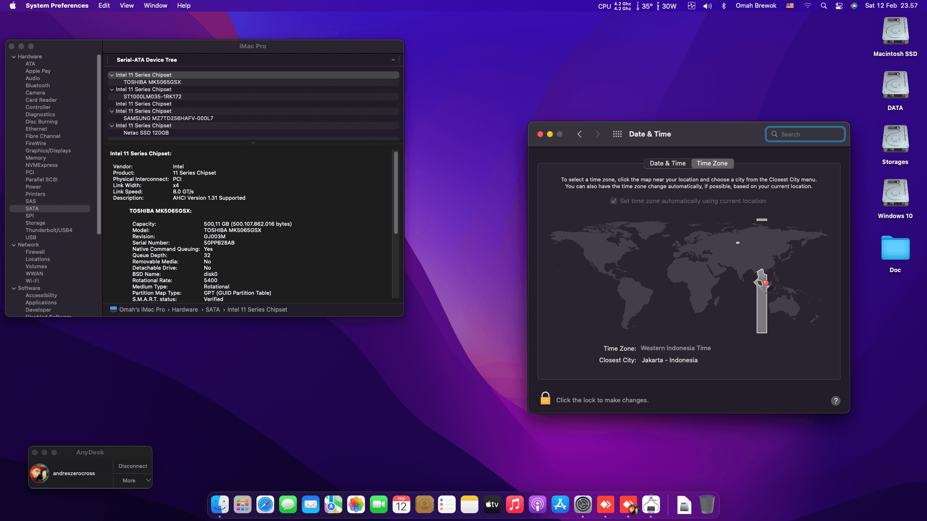This screenshot has height=521, width=927.
Task: Launch Music from the dock
Action: point(515,505)
